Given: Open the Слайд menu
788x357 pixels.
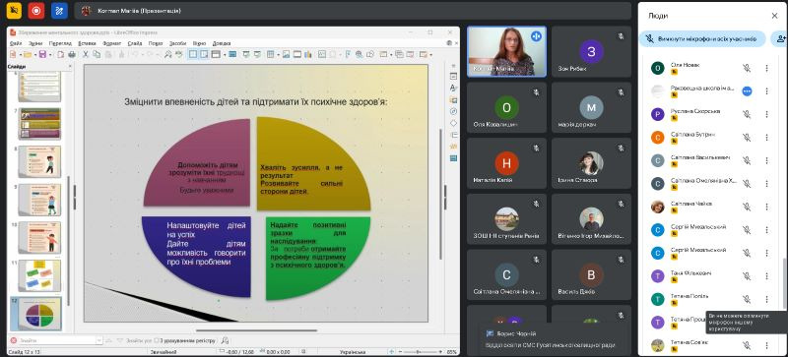Looking at the screenshot, I should point(135,43).
